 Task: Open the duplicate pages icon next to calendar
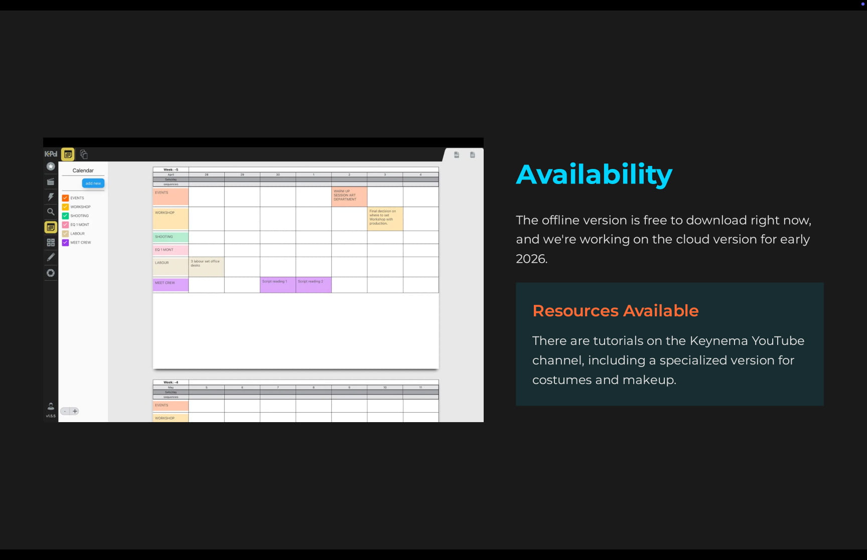click(x=84, y=154)
